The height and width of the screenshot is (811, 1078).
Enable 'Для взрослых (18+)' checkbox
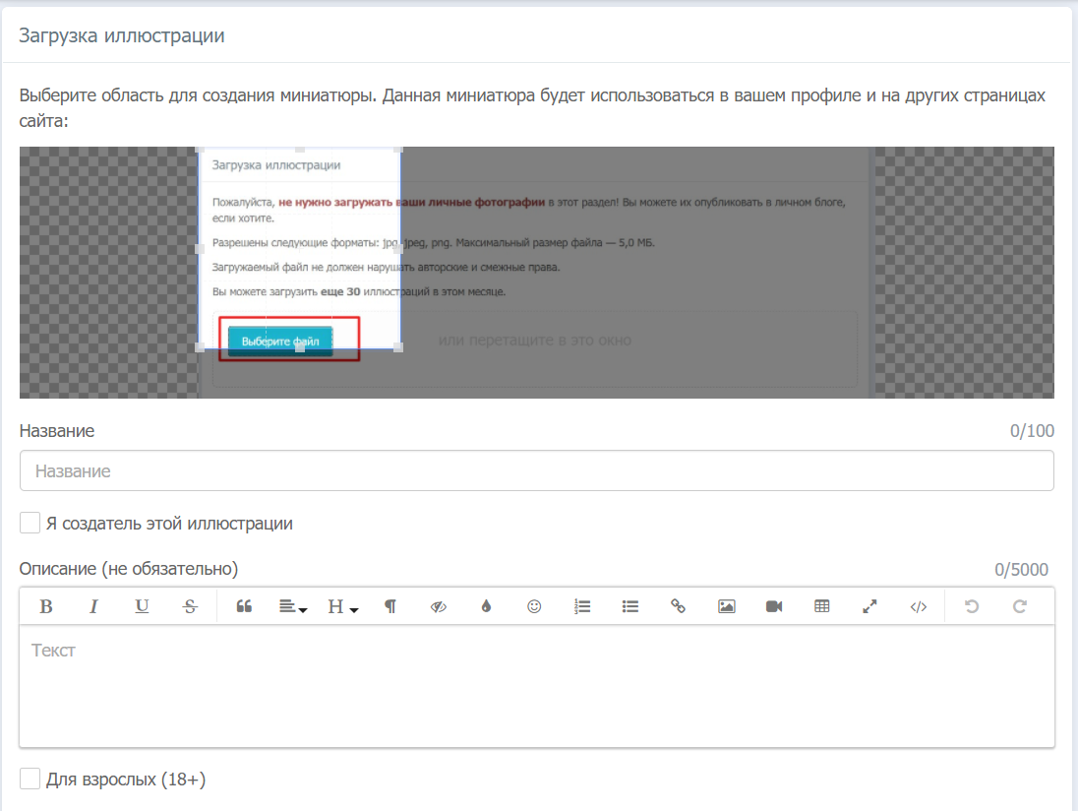(30, 780)
